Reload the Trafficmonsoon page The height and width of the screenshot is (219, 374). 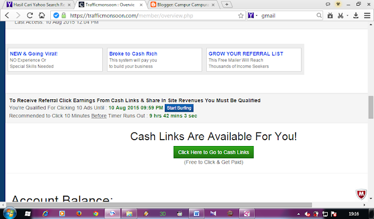[x=30, y=16]
